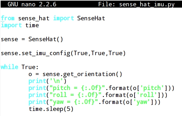Screen dimensions: 182x116
Task: Click the 'True:' condition after while
Action: 30,67
